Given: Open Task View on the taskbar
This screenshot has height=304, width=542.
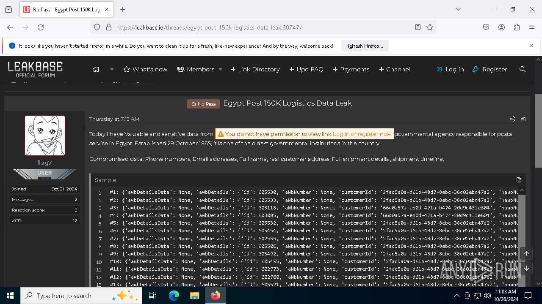Looking at the screenshot, I should click(x=152, y=296).
